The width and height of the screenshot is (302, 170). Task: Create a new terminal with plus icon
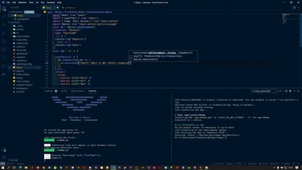[280, 91]
